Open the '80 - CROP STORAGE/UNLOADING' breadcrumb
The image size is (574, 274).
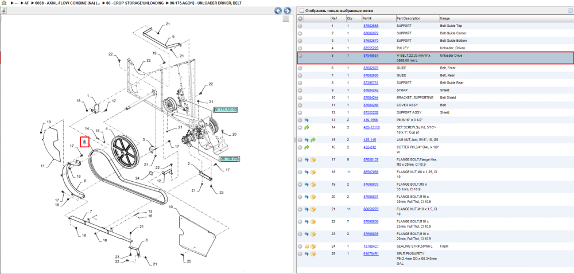[x=134, y=3]
